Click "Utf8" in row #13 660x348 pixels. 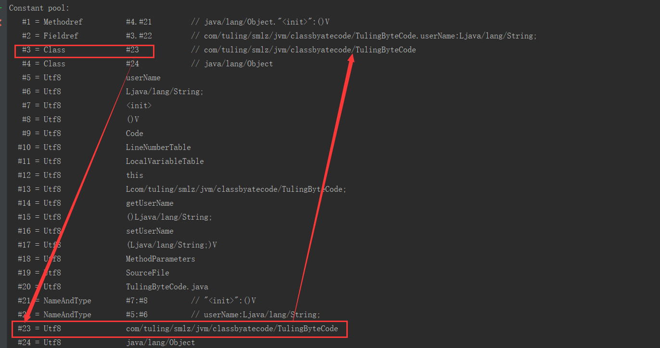point(52,189)
